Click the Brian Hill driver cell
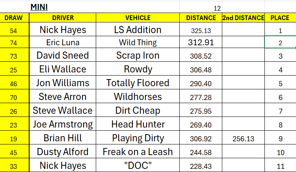Image resolution: width=296 pixels, height=172 pixels. pyautogui.click(x=63, y=139)
